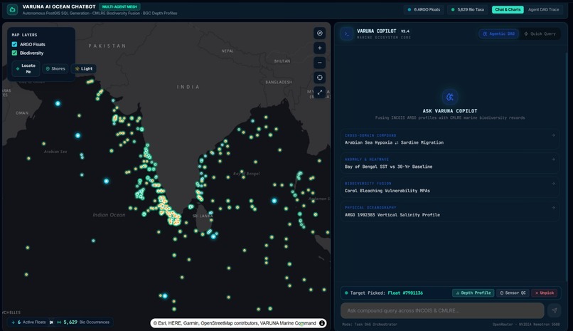Click the map attribution info icon
The height and width of the screenshot is (331, 573).
322,323
